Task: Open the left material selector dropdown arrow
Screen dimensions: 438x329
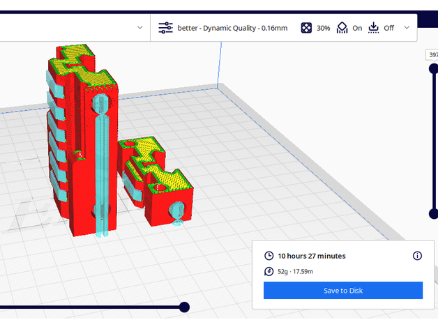Action: (x=139, y=28)
